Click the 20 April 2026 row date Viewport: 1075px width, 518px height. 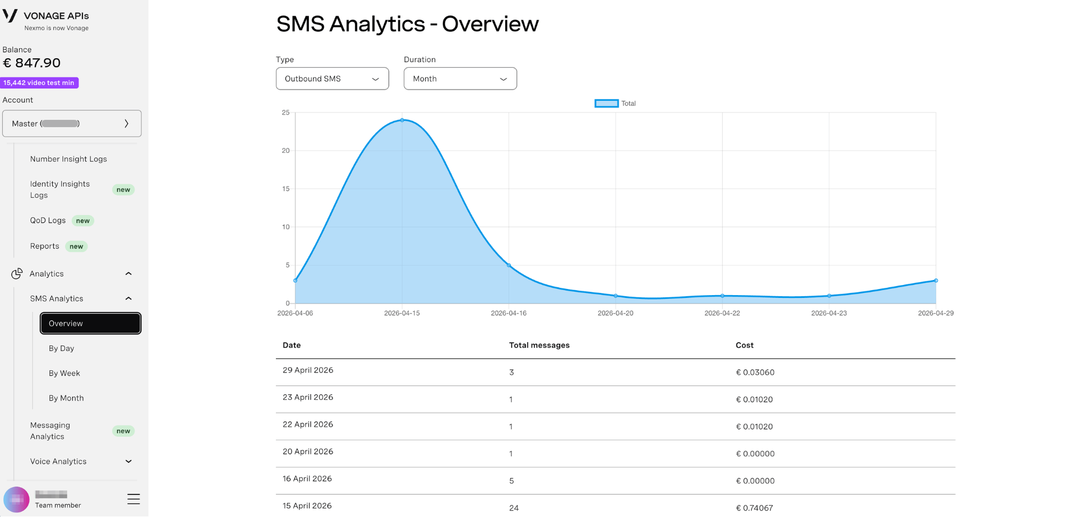tap(308, 451)
